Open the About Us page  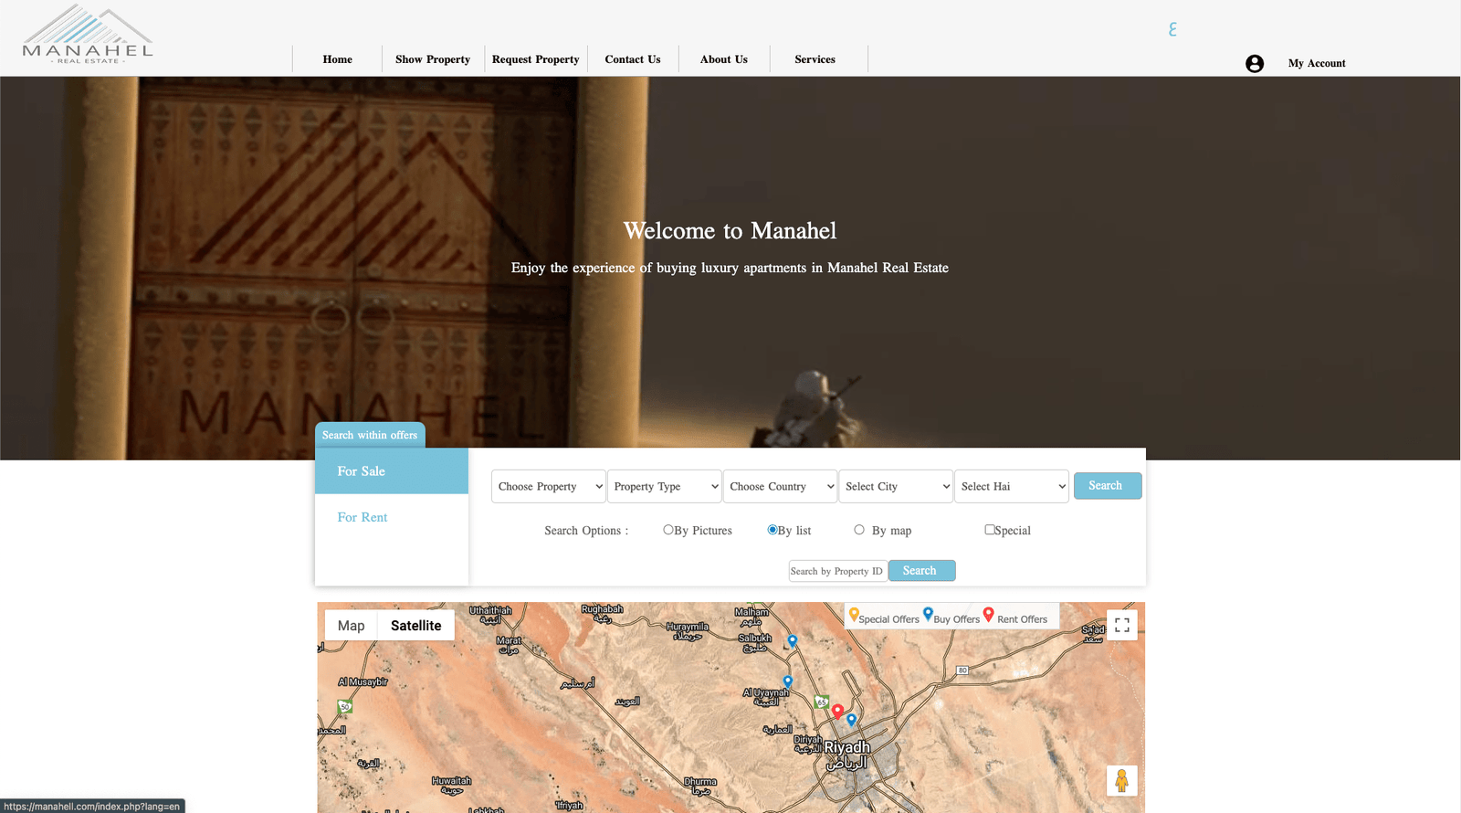tap(724, 59)
